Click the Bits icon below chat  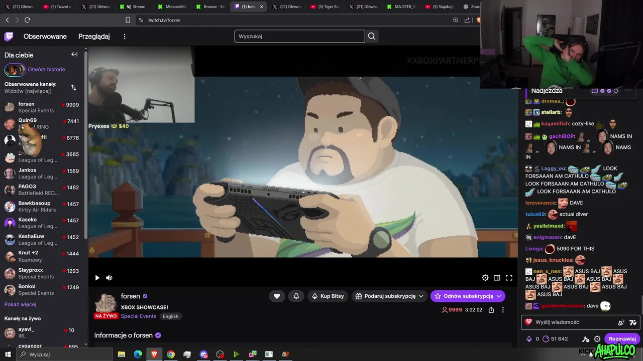click(x=528, y=339)
